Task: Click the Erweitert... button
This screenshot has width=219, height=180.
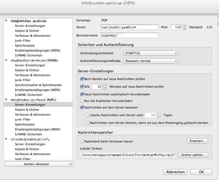Action: 197,141
